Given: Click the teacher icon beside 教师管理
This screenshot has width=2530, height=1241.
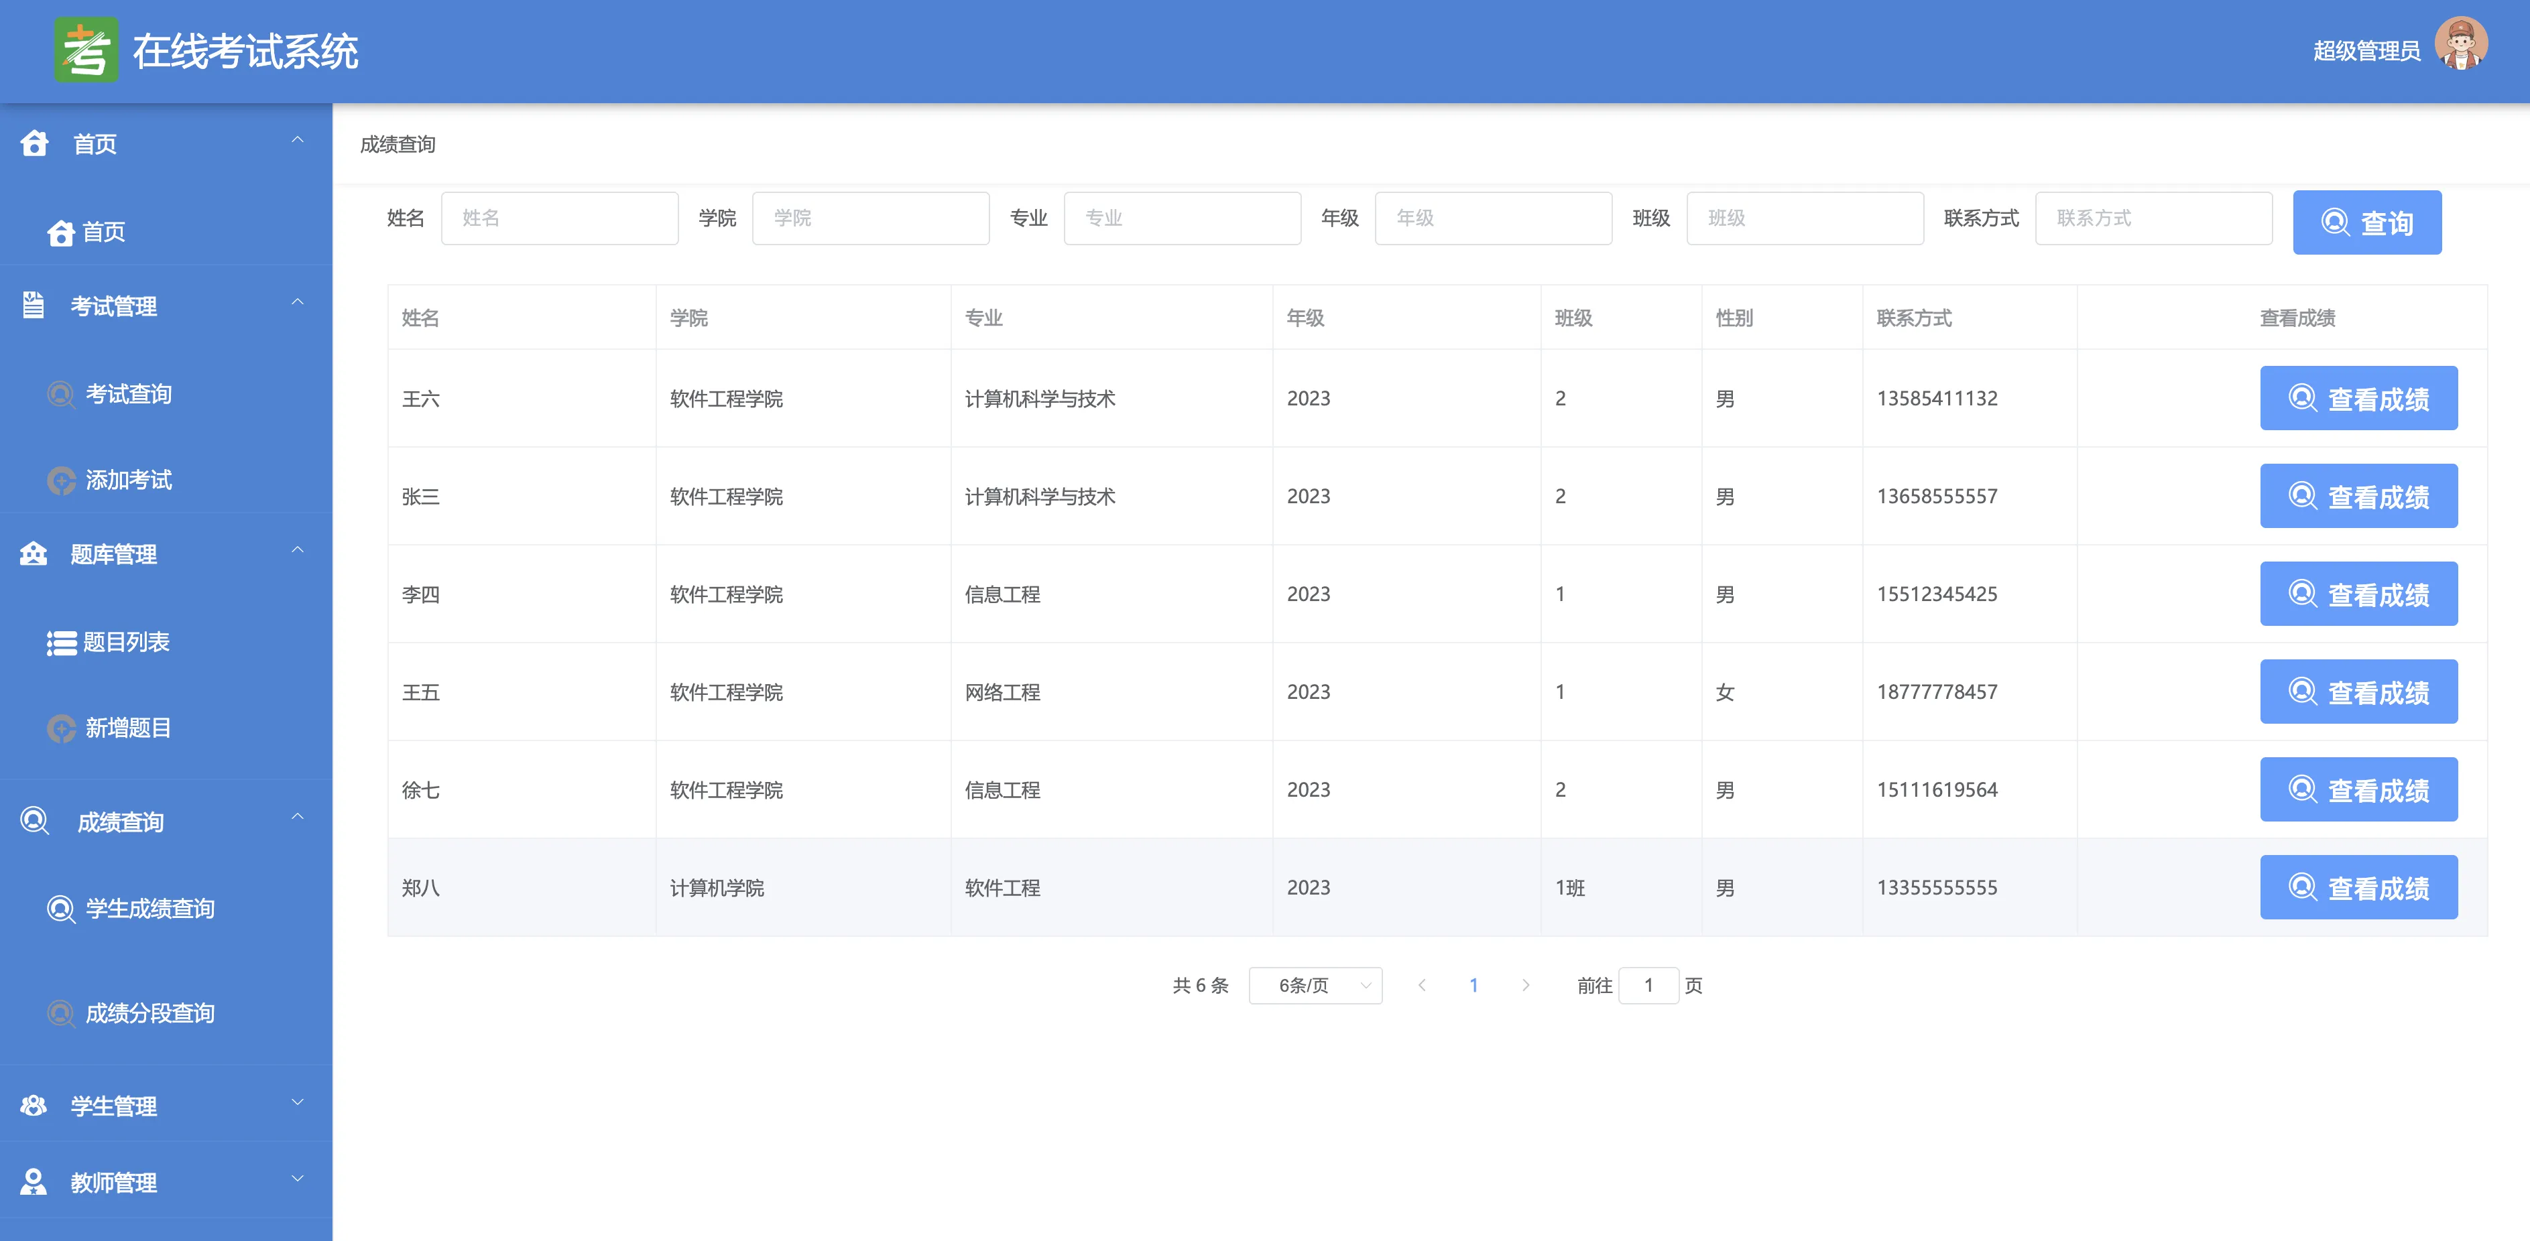Looking at the screenshot, I should tap(34, 1182).
